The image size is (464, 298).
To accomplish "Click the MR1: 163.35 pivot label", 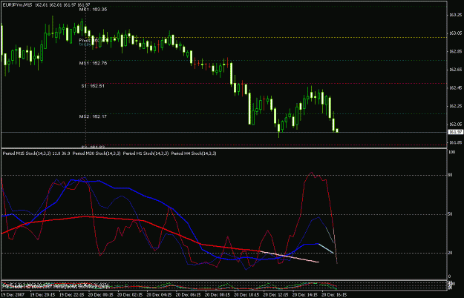I will [x=93, y=10].
